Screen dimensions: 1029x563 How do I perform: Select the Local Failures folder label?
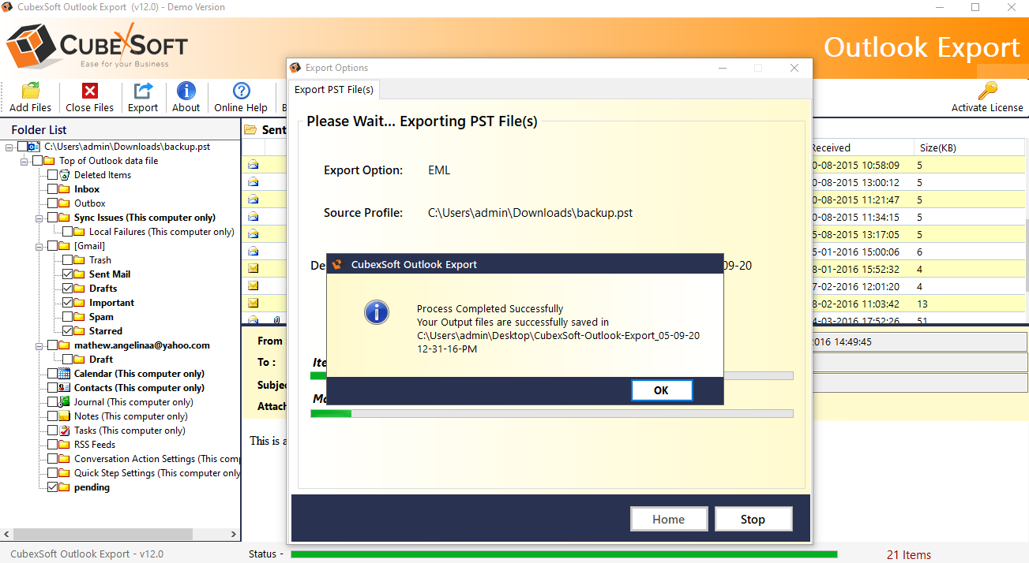click(x=161, y=232)
